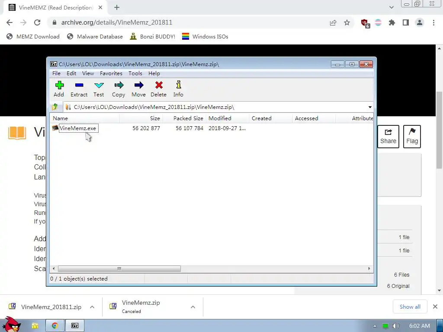Expand options for VineMemz_201811.zip download
The height and width of the screenshot is (332, 443).
(92, 307)
